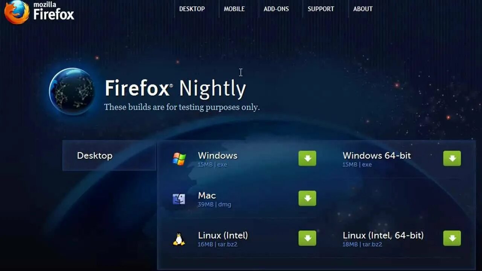Click the Linux Tux penguin icon
This screenshot has height=271, width=482.
[x=179, y=239]
